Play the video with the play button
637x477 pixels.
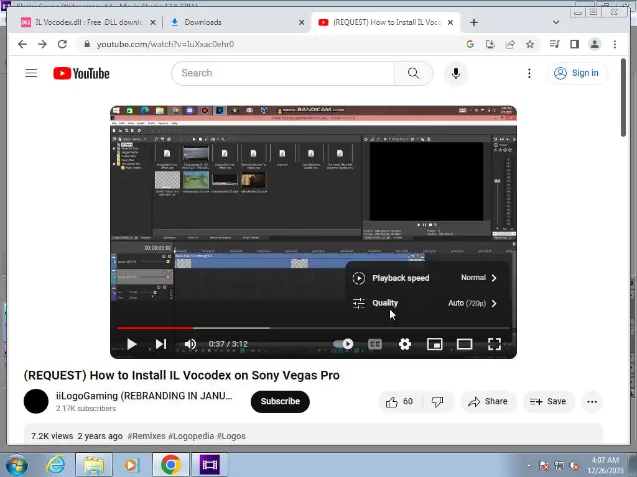[132, 344]
